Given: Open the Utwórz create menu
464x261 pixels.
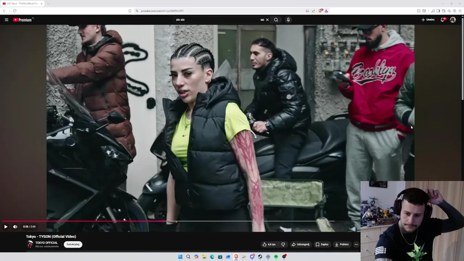Looking at the screenshot, I should 428,20.
